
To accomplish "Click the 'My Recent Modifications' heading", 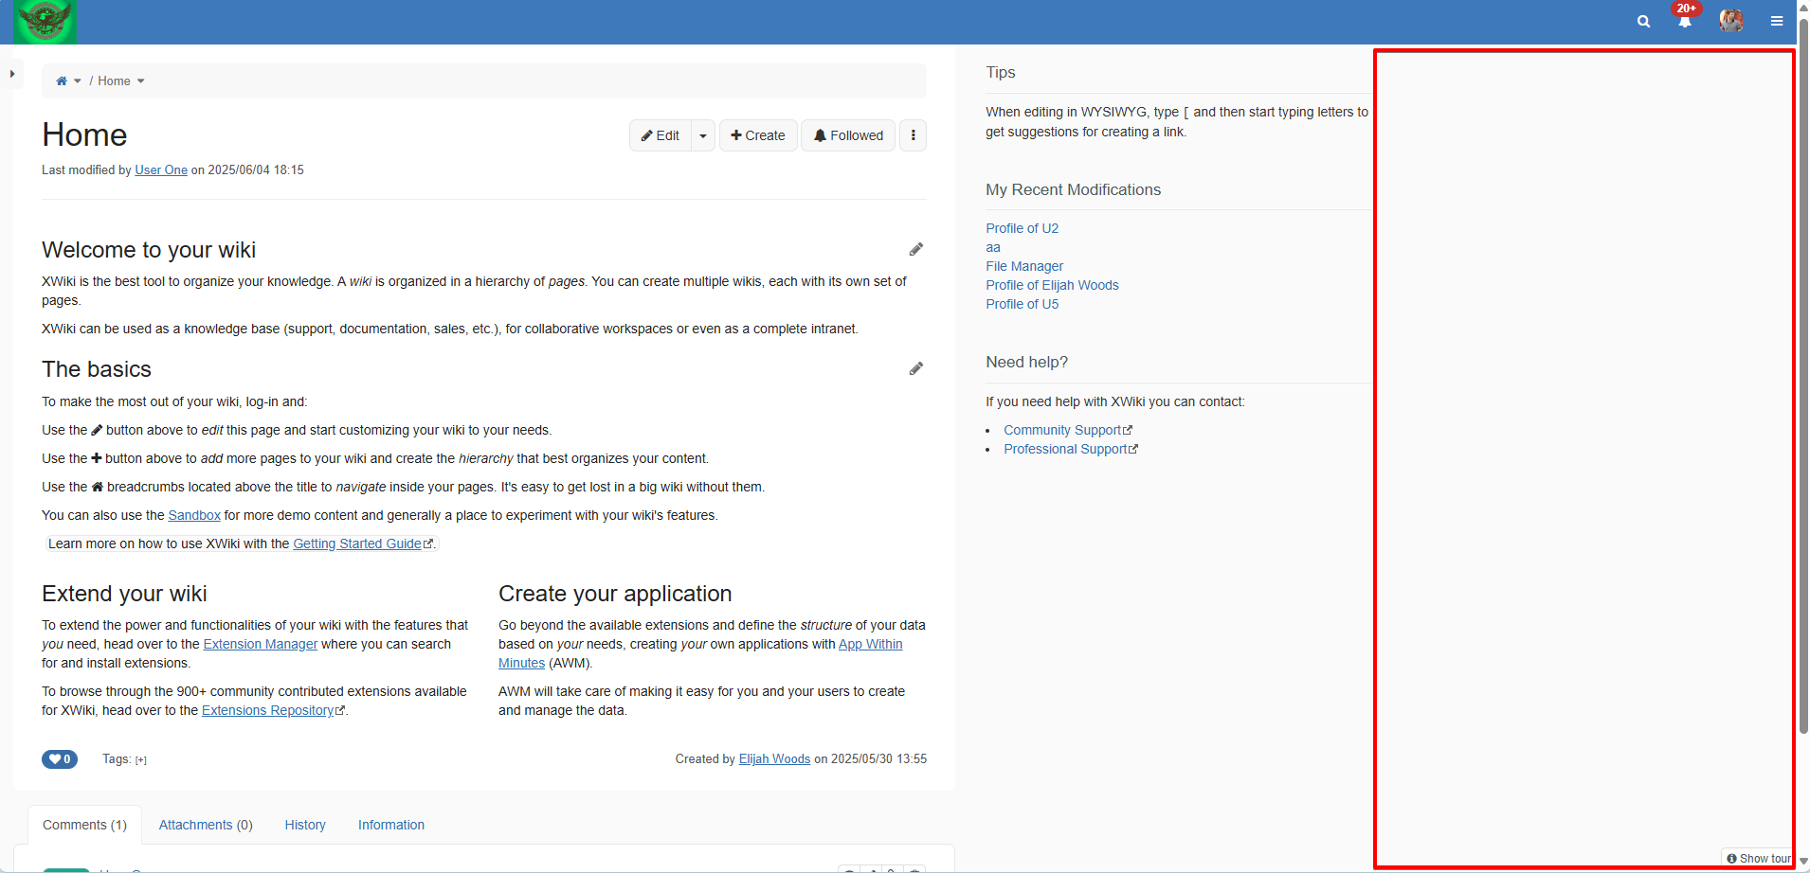I will [1073, 189].
